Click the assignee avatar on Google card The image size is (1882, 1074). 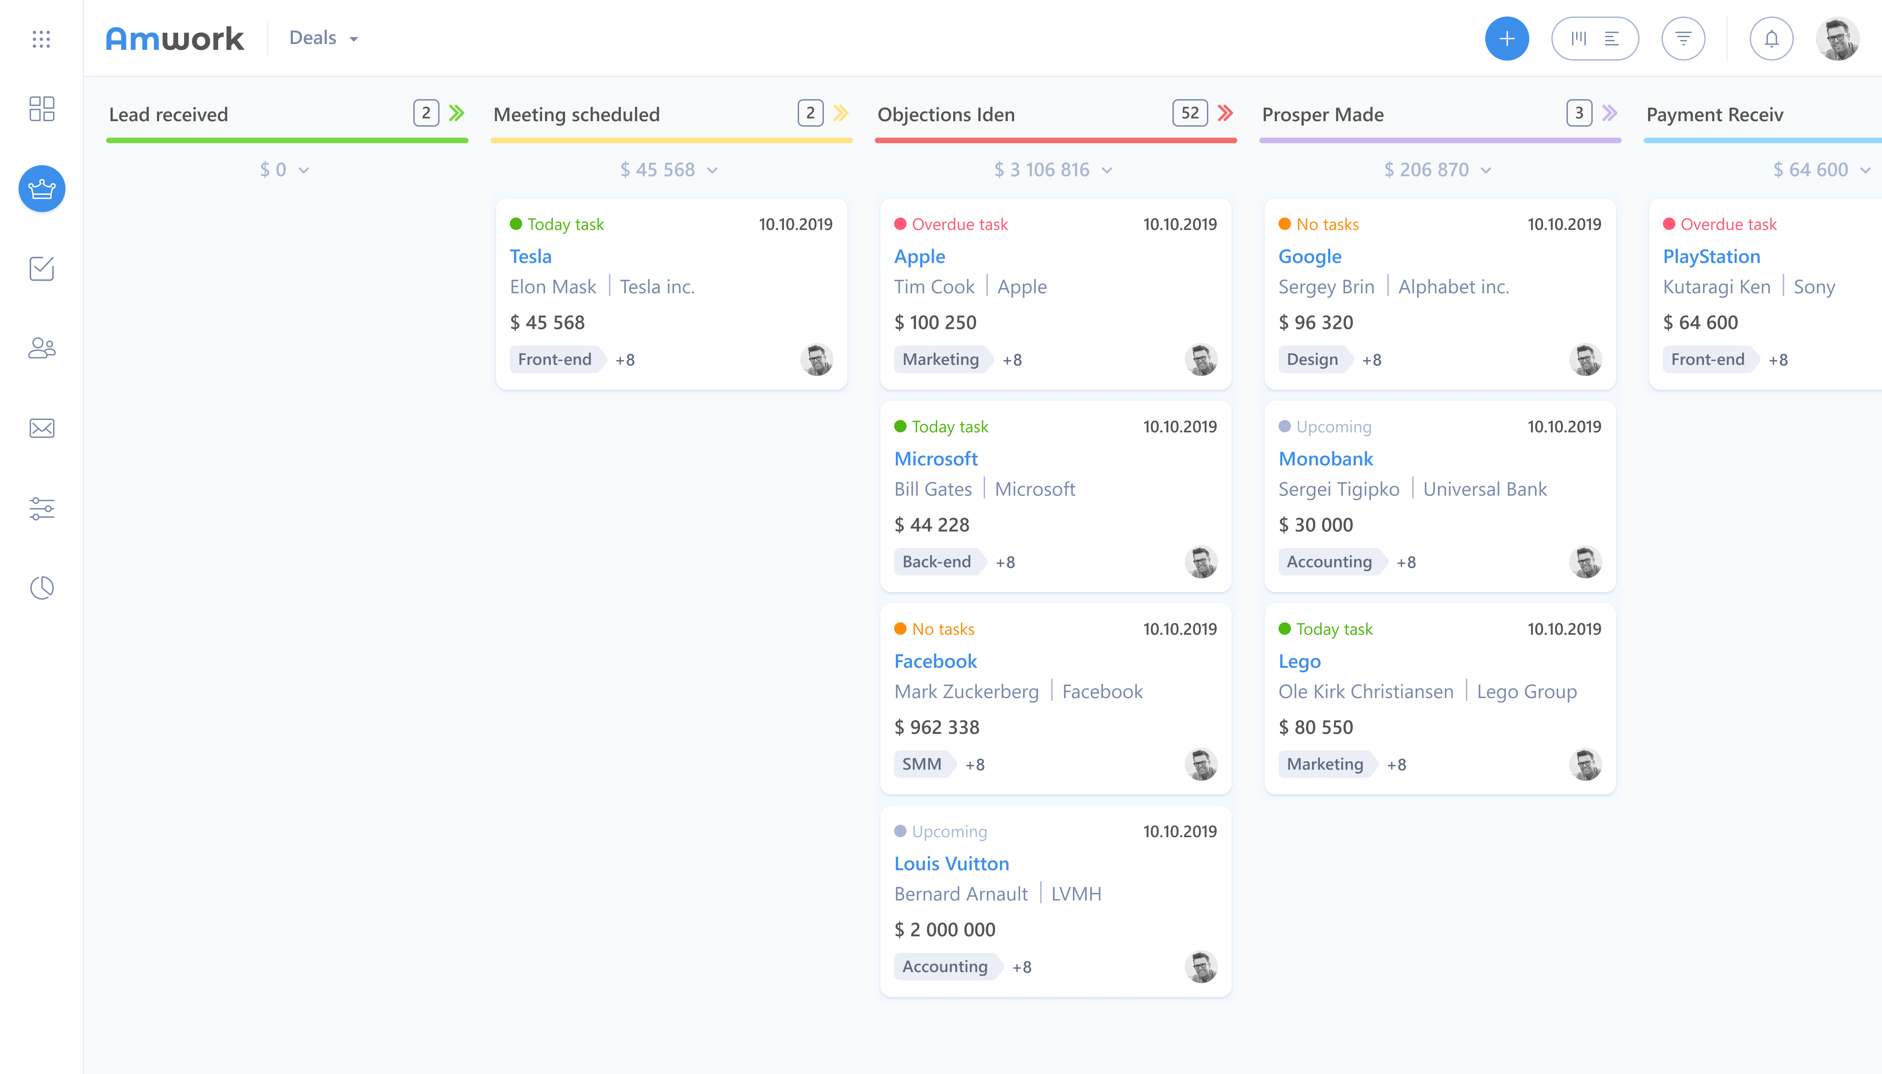click(x=1585, y=359)
